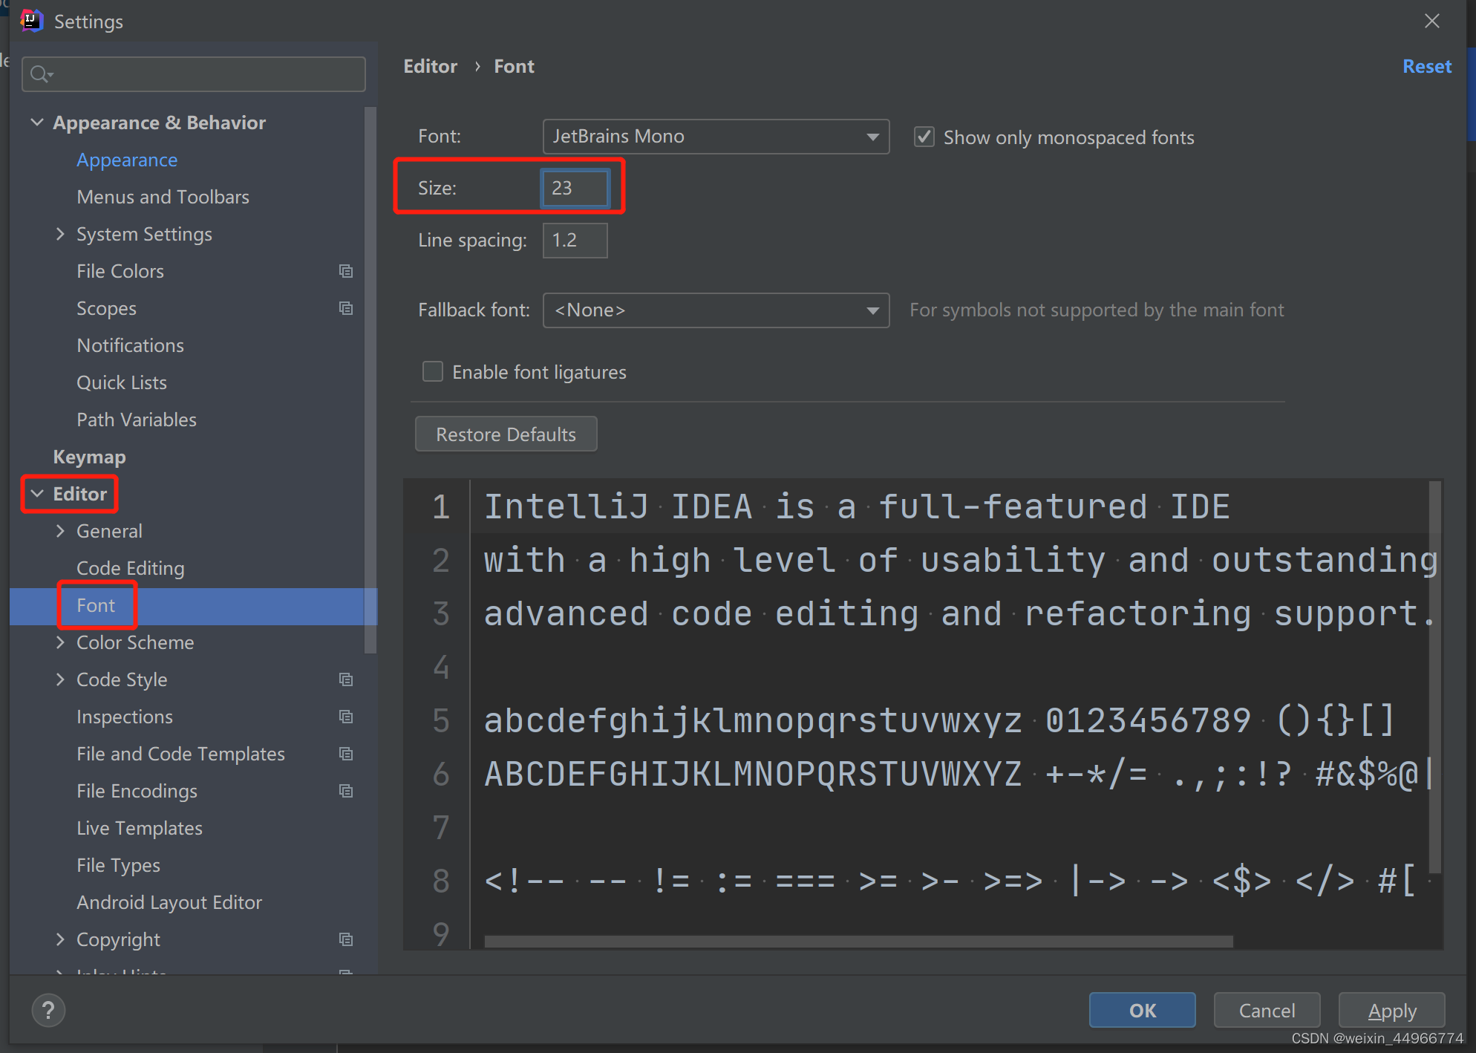Image resolution: width=1476 pixels, height=1053 pixels.
Task: Click the project-level icon beside File Colors
Action: coord(346,271)
